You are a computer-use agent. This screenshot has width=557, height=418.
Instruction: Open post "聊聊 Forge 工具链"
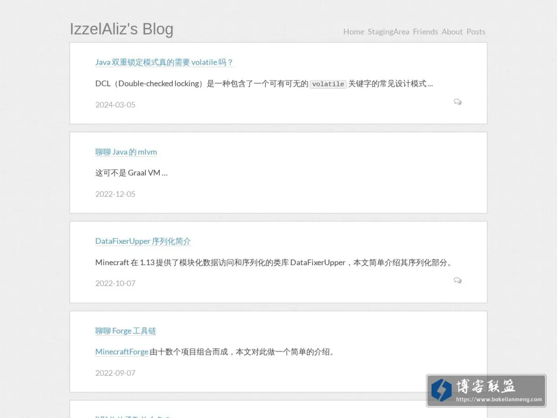pos(126,331)
